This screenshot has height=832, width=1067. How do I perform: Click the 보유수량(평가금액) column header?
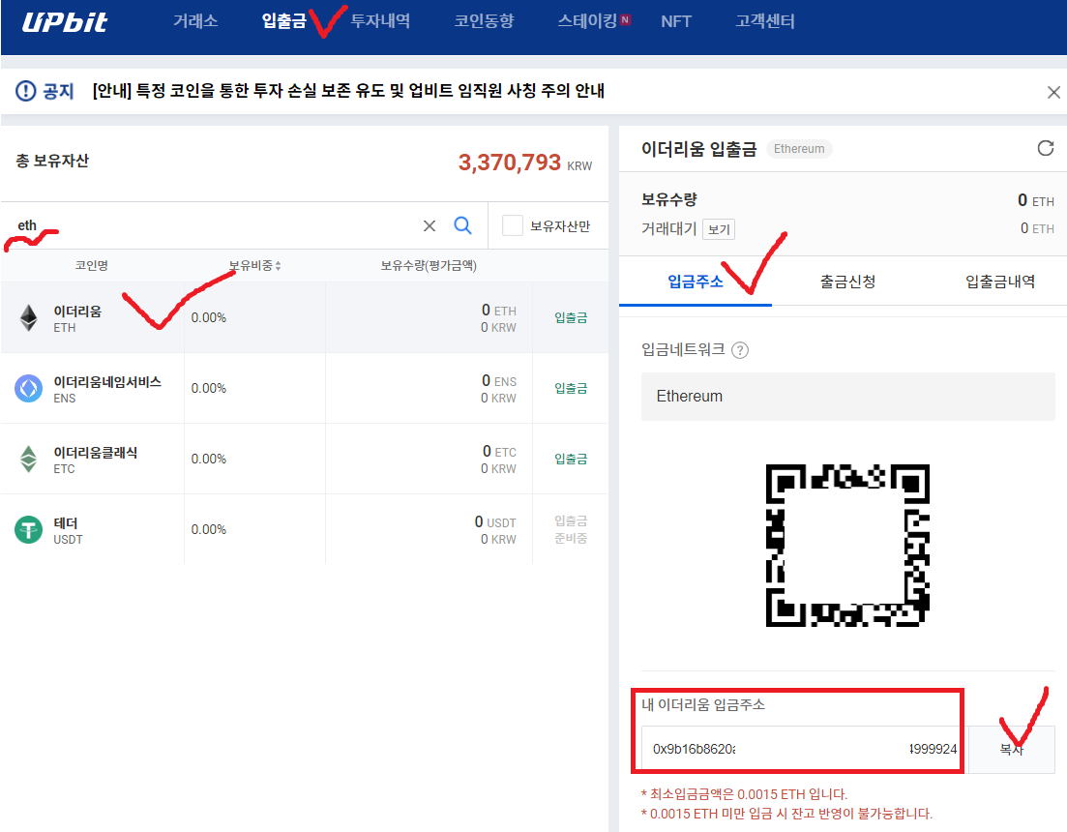click(x=429, y=265)
